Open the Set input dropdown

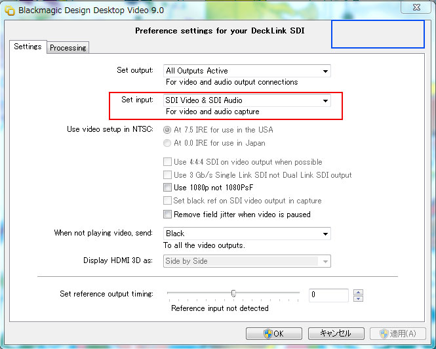247,100
